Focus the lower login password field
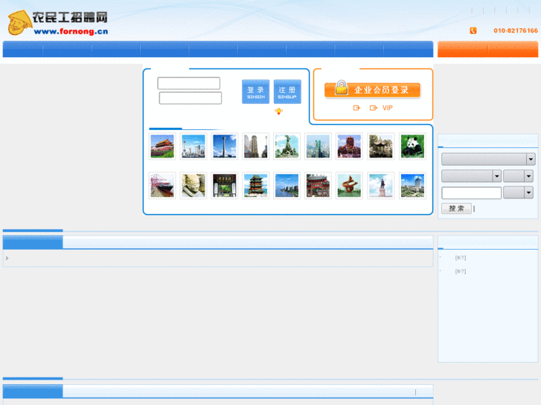 click(191, 98)
